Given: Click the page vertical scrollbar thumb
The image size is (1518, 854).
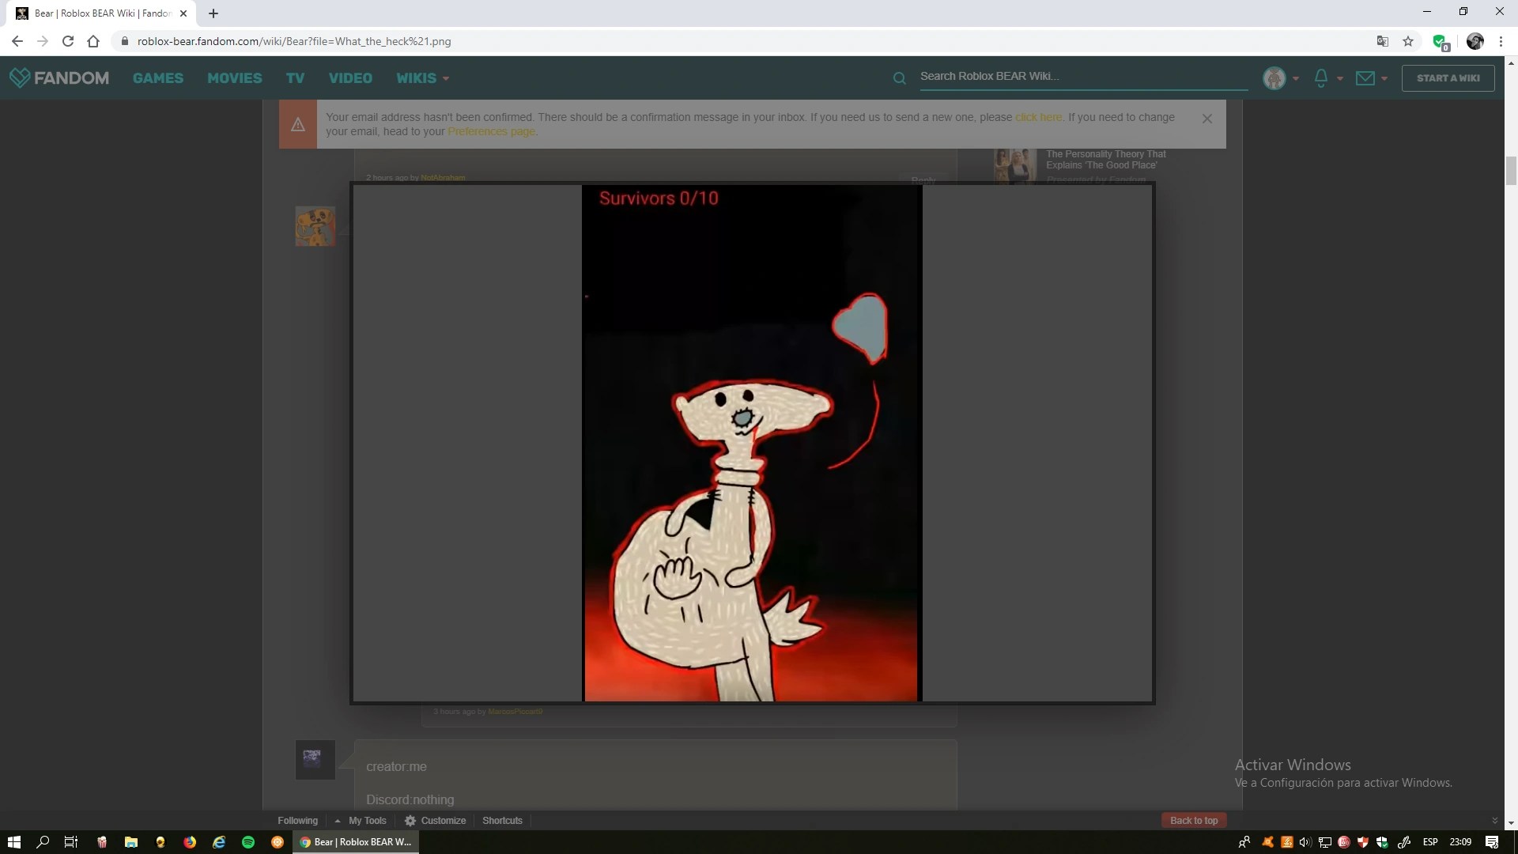Looking at the screenshot, I should 1511,170.
